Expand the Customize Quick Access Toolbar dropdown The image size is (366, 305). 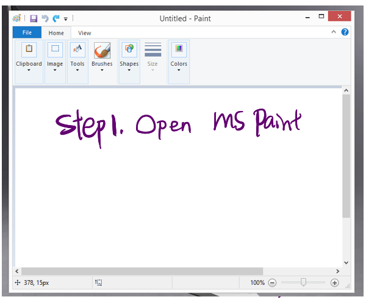tap(66, 20)
